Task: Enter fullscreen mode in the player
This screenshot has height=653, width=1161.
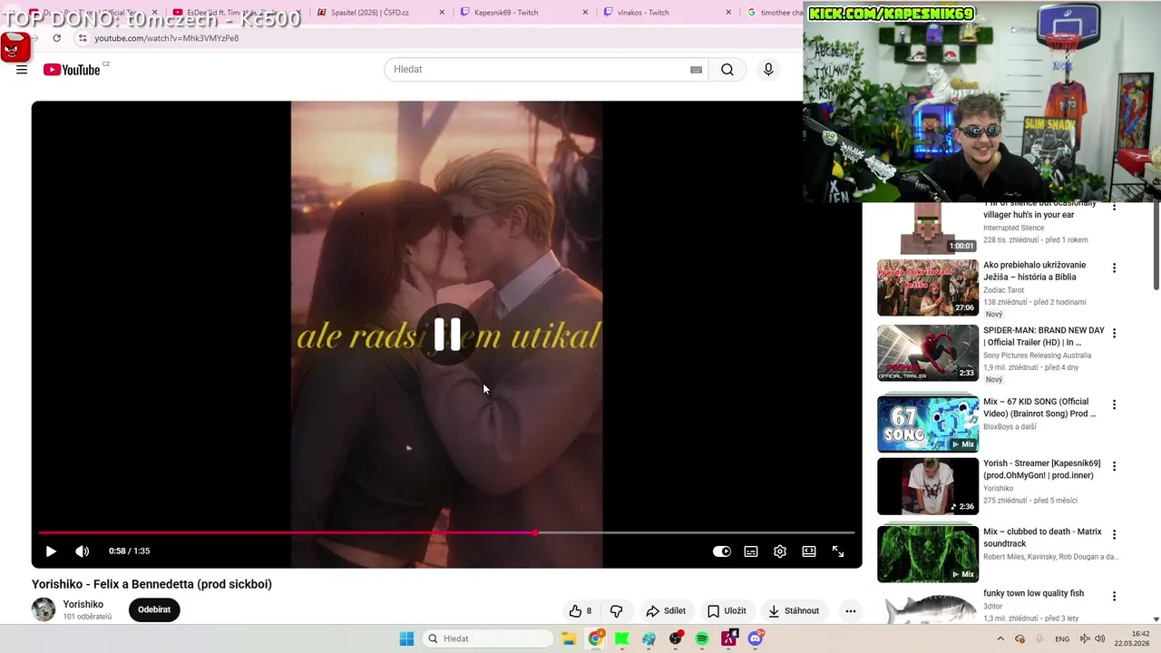Action: (x=838, y=551)
